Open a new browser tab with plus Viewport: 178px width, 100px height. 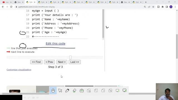pyautogui.click(x=146, y=2)
